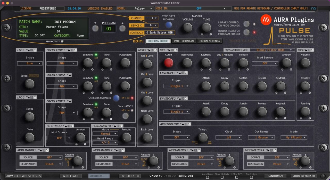Click the Show Keyboard button
The height and width of the screenshot is (180, 330).
304,176
